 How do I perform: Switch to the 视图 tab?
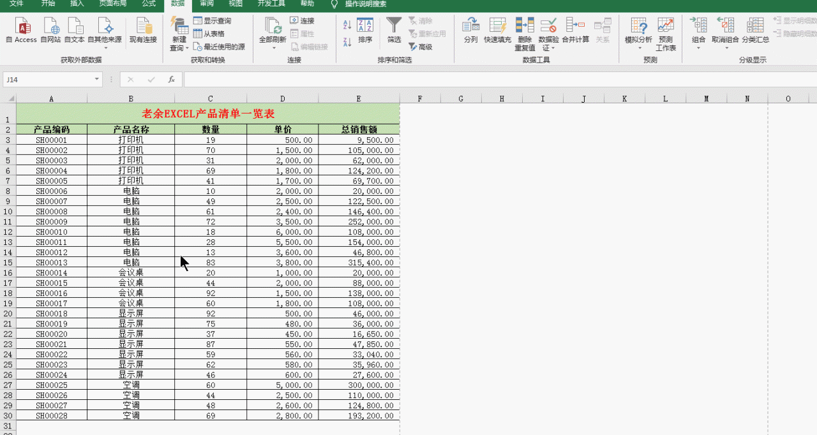tap(236, 4)
